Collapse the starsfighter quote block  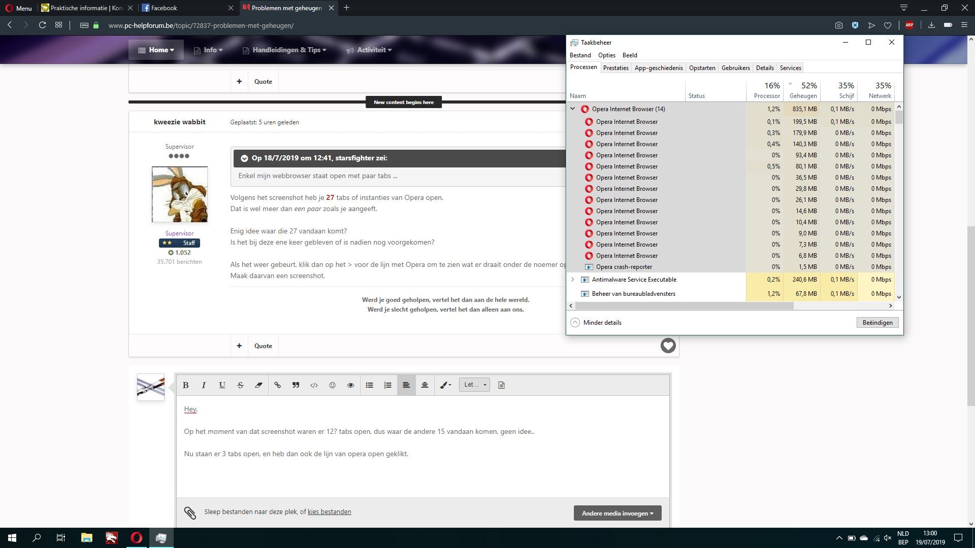[244, 158]
